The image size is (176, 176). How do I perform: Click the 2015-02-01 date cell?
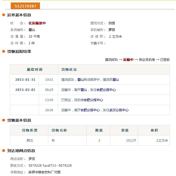click(25, 90)
